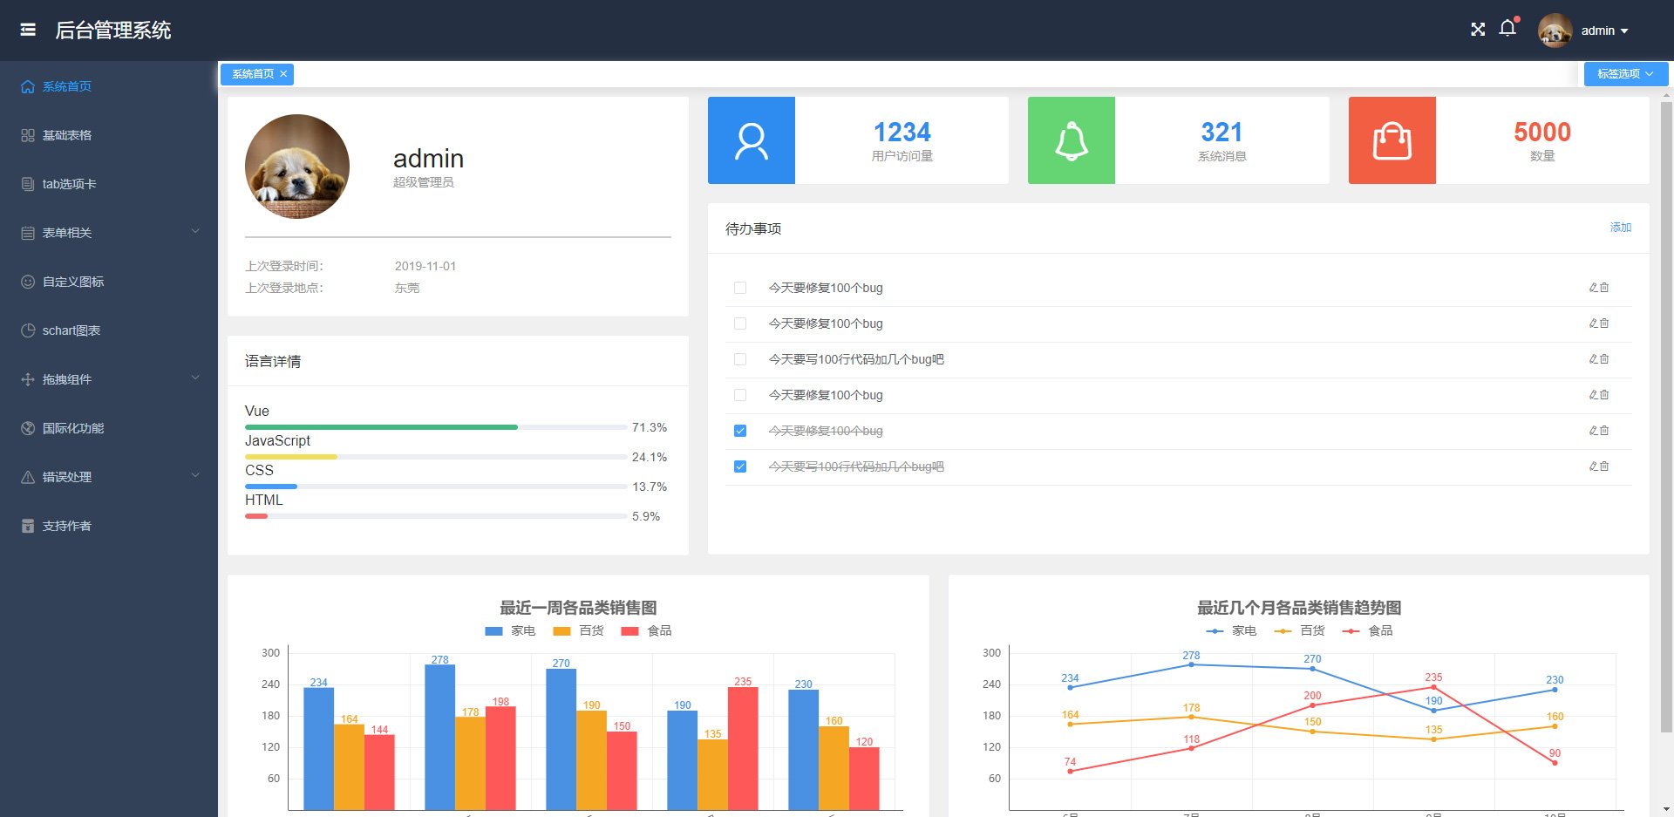Click the schart图表 pie chart icon
This screenshot has height=817, width=1674.
coord(28,330)
